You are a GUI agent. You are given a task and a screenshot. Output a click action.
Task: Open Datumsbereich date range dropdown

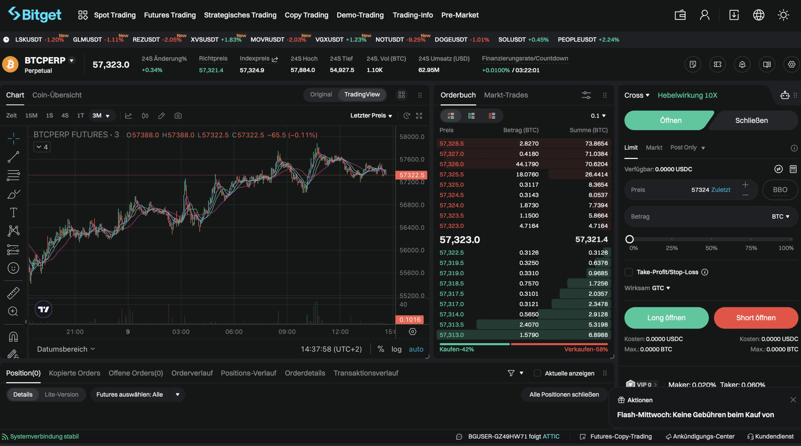(66, 349)
